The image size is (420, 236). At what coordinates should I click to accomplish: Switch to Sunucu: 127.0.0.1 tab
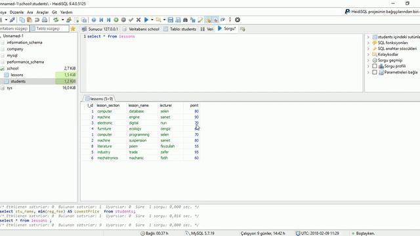tap(100, 29)
